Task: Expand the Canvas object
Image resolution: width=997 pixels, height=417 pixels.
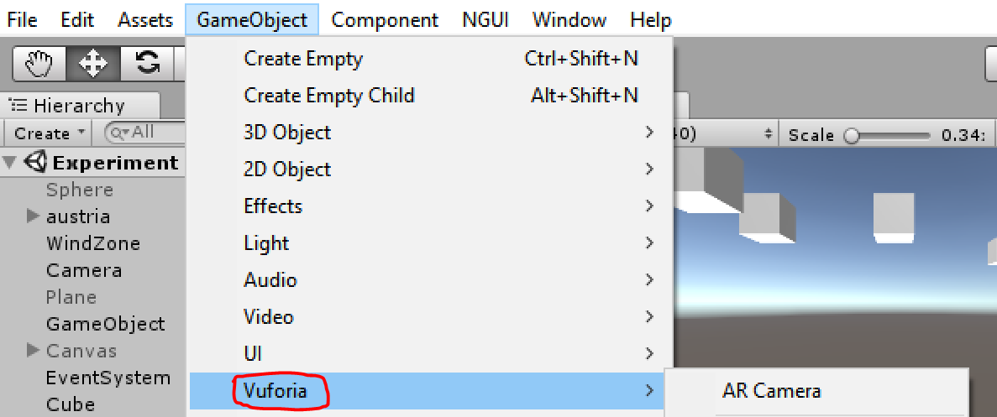Action: [34, 350]
